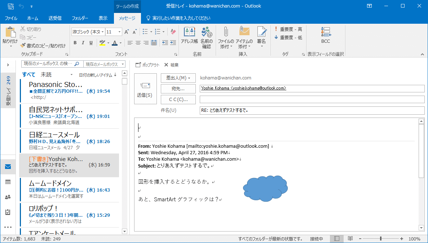This screenshot has width=428, height=243.
Task: Increase the font size with the grow icon
Action: click(127, 32)
